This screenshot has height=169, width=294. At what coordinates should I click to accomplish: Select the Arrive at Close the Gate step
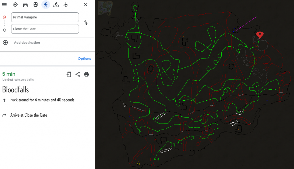point(29,115)
